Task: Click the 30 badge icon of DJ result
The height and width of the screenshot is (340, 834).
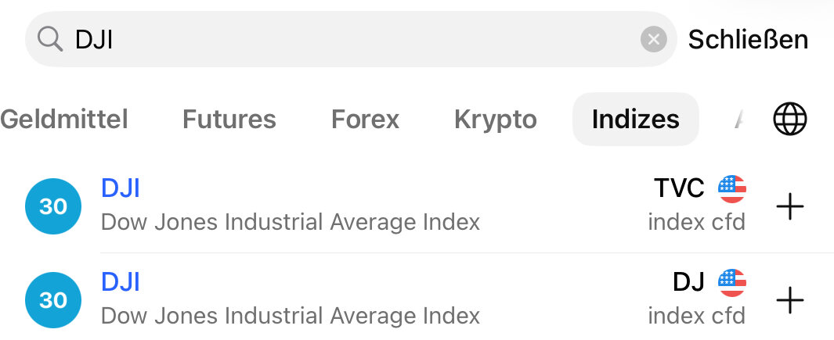Action: [x=53, y=299]
